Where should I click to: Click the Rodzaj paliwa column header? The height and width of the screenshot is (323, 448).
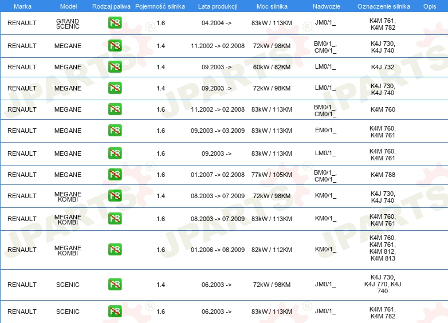pos(112,6)
